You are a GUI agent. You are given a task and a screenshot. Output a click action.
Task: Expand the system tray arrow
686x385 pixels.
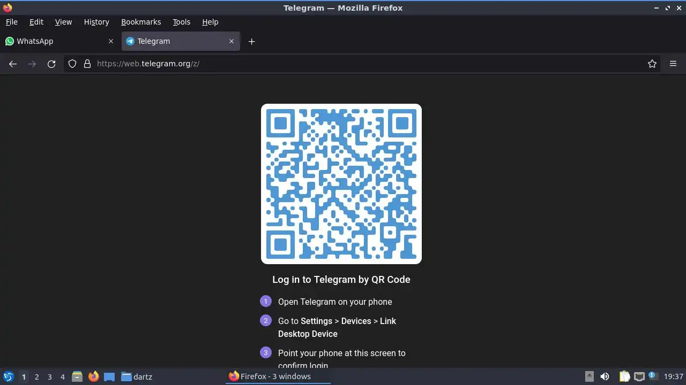pos(589,376)
